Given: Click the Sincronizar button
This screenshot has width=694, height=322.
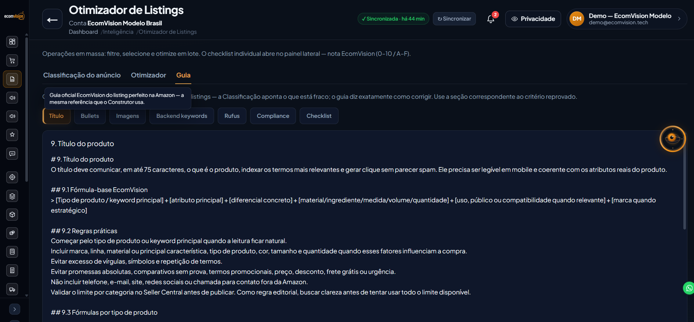Looking at the screenshot, I should pyautogui.click(x=454, y=19).
